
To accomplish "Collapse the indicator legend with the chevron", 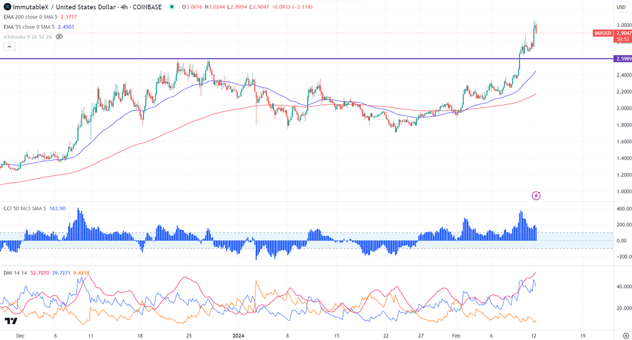I will (x=9, y=47).
